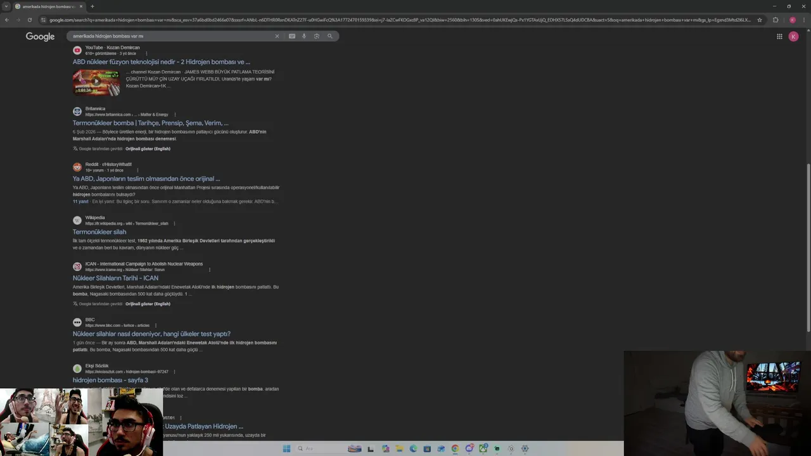Bookmark this page with the star

pos(760,20)
